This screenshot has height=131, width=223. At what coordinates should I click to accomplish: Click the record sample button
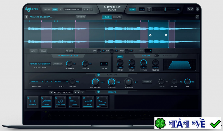tap(26, 17)
